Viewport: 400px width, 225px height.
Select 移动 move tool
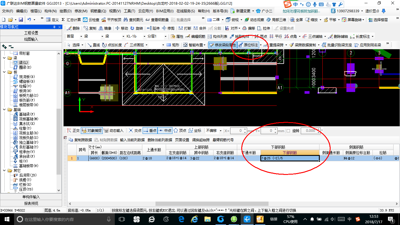122,28
